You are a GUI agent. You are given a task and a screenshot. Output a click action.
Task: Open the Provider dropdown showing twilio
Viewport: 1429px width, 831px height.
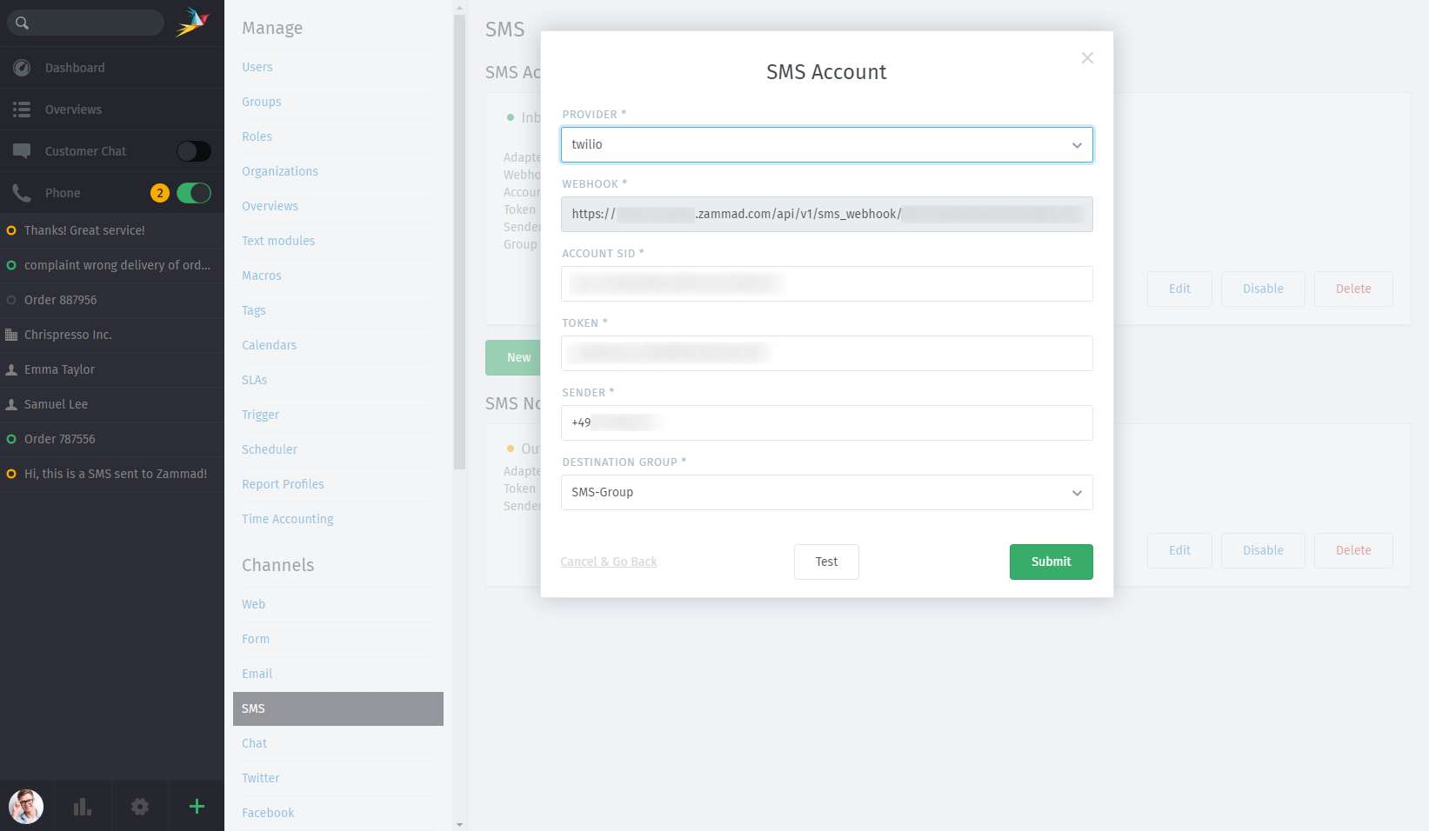coord(827,145)
